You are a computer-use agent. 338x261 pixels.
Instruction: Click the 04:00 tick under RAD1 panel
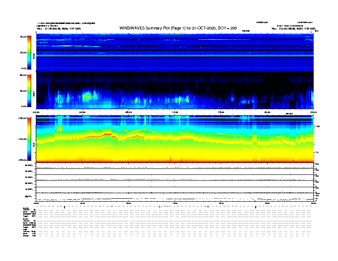(82, 112)
